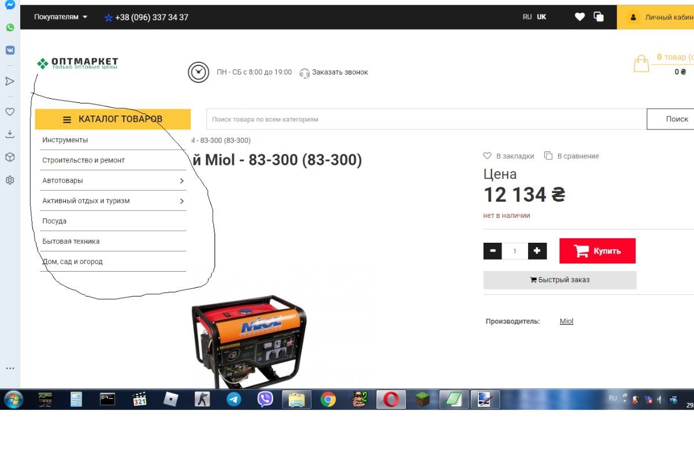Open Media Player Classic from the taskbar
Viewport: 694px width, 456px height.
(139, 399)
